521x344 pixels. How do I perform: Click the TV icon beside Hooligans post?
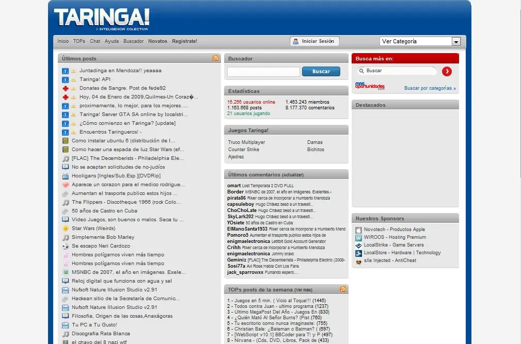tap(66, 176)
